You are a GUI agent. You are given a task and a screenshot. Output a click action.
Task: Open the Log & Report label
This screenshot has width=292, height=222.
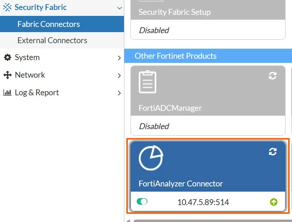pyautogui.click(x=37, y=93)
